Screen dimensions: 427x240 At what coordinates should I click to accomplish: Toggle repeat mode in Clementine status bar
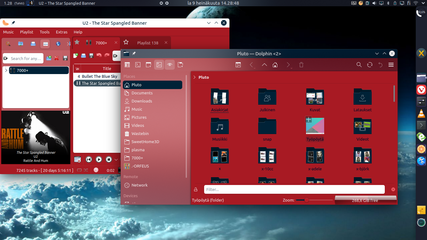coord(79,170)
